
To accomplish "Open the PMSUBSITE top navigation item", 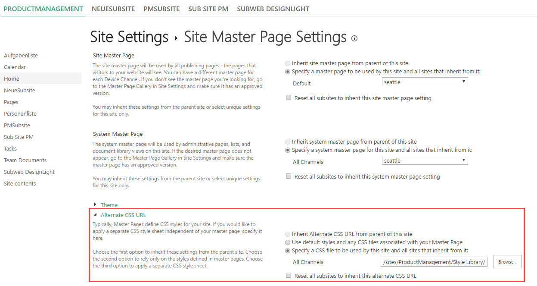I will 161,9.
